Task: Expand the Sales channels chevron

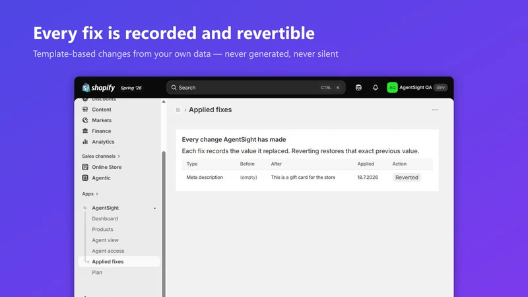Action: [119, 156]
